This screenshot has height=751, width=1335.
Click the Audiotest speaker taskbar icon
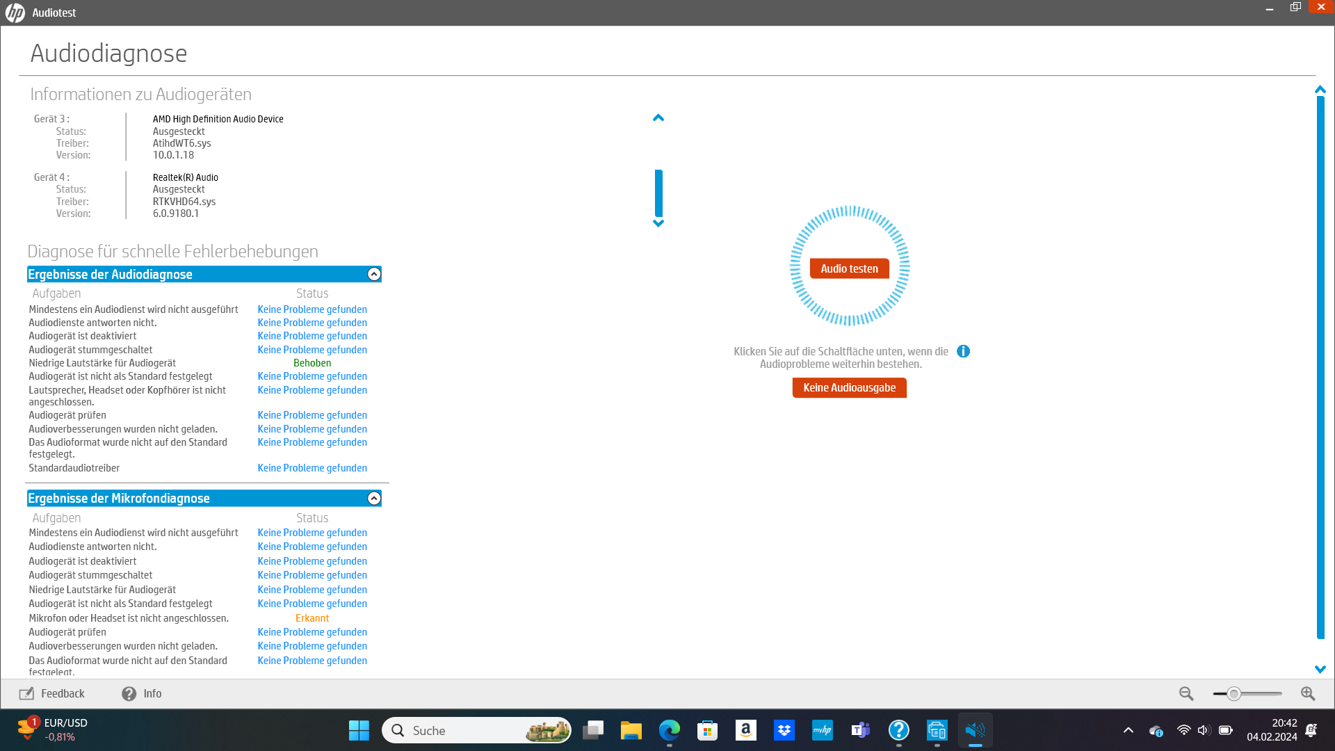976,730
